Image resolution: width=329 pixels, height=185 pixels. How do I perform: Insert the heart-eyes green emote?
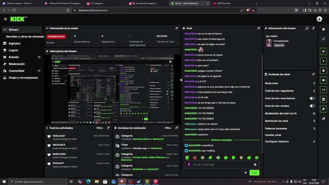coord(257,158)
